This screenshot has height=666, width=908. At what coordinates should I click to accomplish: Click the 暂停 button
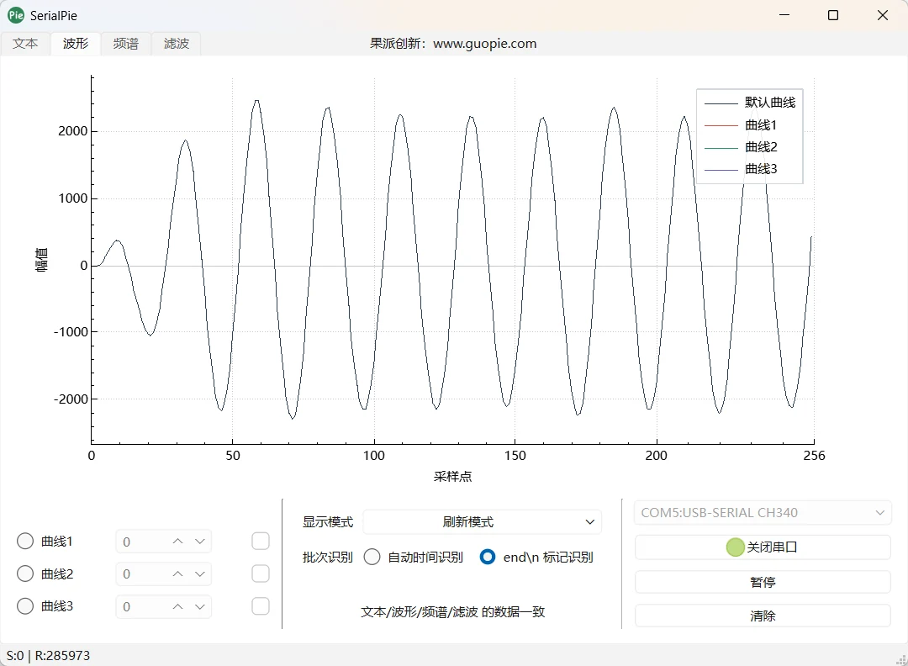tap(763, 582)
